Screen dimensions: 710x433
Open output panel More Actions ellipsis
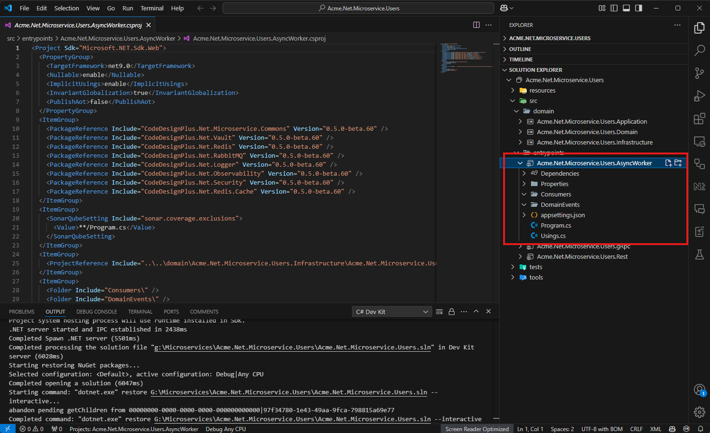(x=464, y=312)
